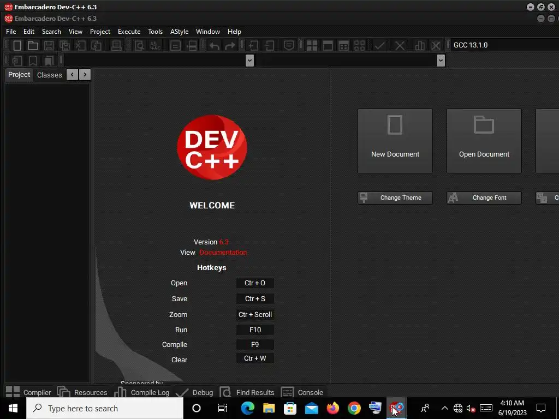559x419 pixels.
Task: Click the Delete profiling information icon
Action: (436, 46)
